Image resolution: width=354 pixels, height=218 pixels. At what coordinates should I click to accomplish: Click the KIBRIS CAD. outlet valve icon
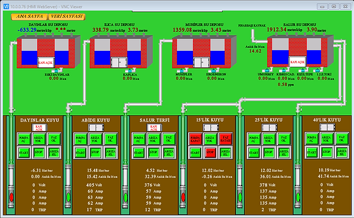point(284,70)
